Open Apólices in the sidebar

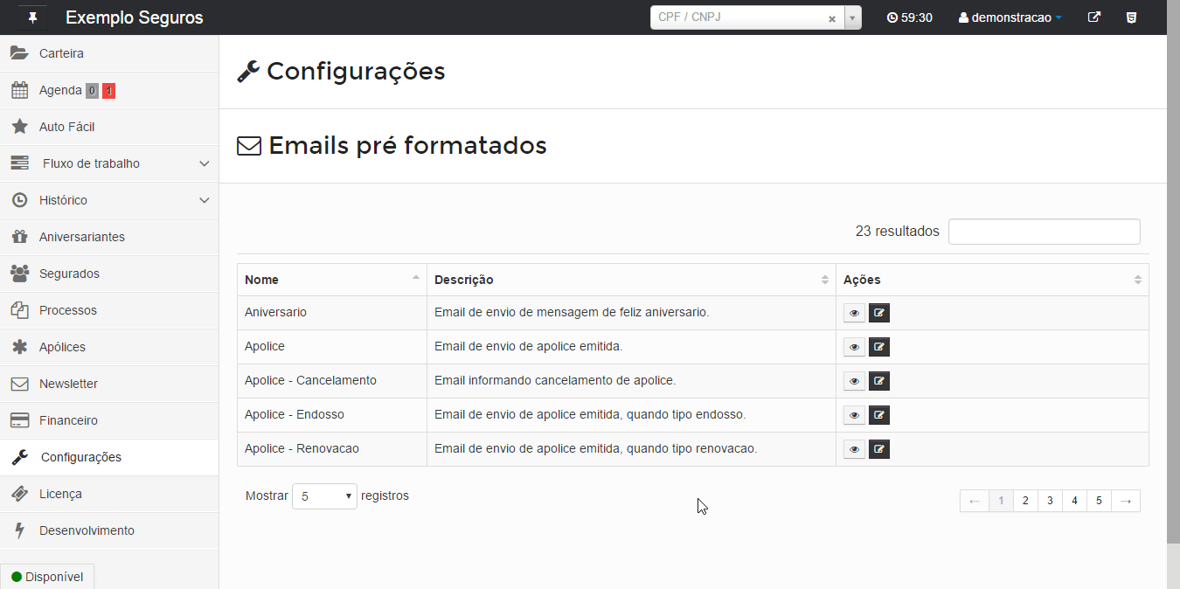coord(109,347)
